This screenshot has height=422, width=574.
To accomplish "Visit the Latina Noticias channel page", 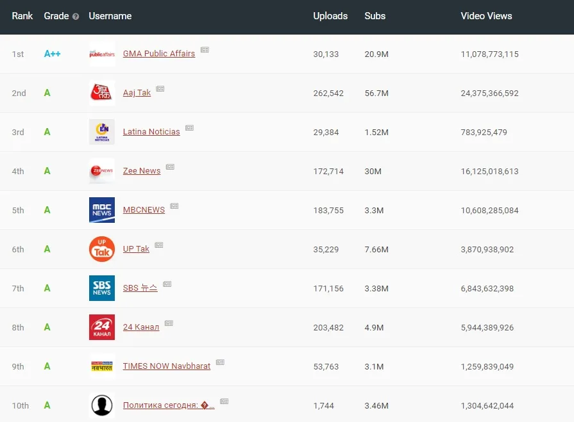I will 151,132.
